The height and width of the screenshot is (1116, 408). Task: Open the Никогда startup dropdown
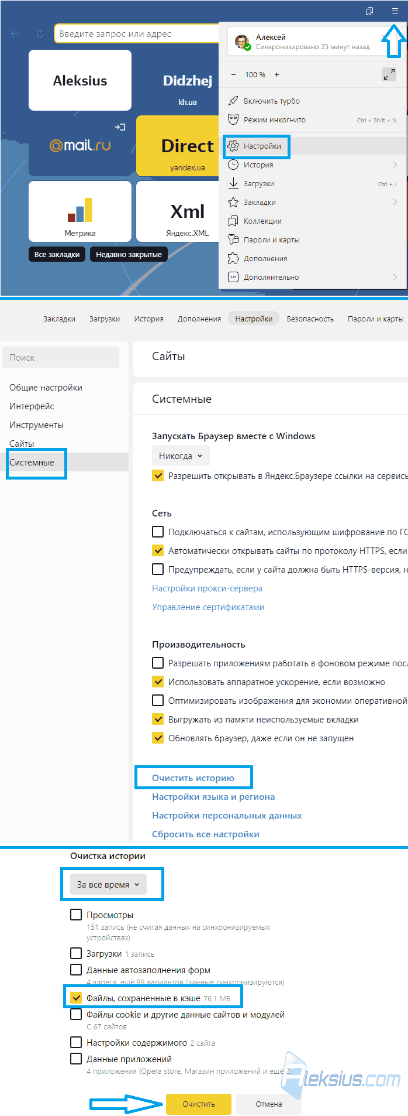click(x=181, y=456)
